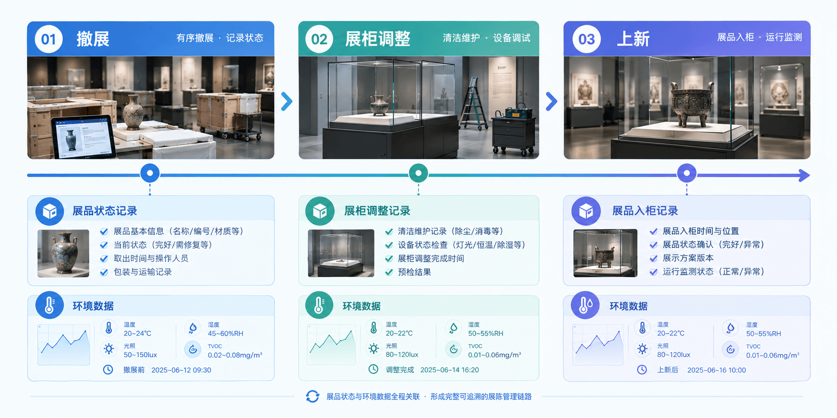The image size is (837, 418).
Task: Click the 02 step number badge
Action: point(319,39)
